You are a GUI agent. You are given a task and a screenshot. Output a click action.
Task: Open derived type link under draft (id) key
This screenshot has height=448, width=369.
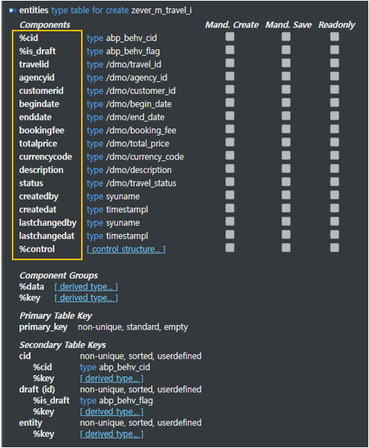click(112, 411)
